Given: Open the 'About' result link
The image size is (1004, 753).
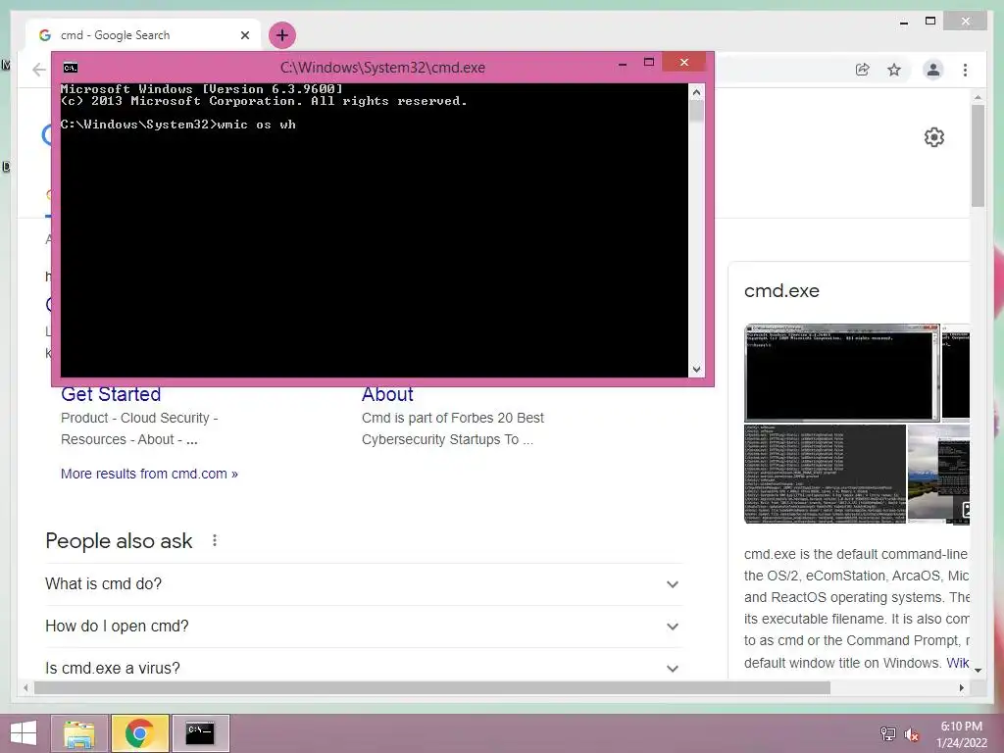Looking at the screenshot, I should (387, 394).
